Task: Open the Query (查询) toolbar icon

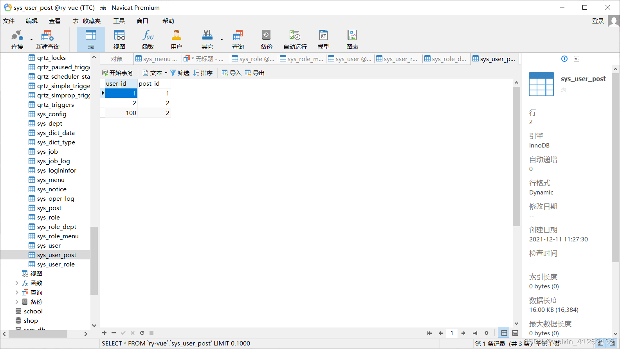Action: click(x=238, y=40)
